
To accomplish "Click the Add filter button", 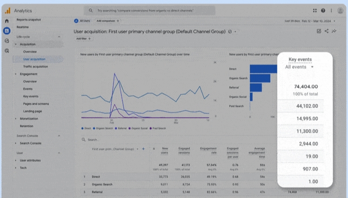I will [x=83, y=39].
